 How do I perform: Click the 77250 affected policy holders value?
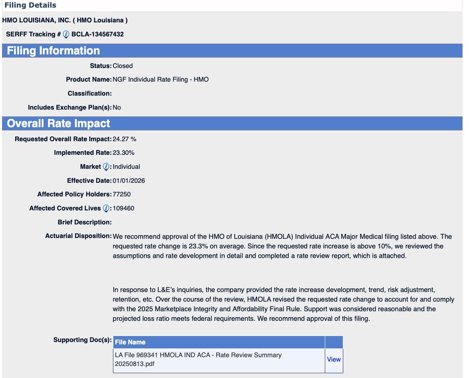122,194
